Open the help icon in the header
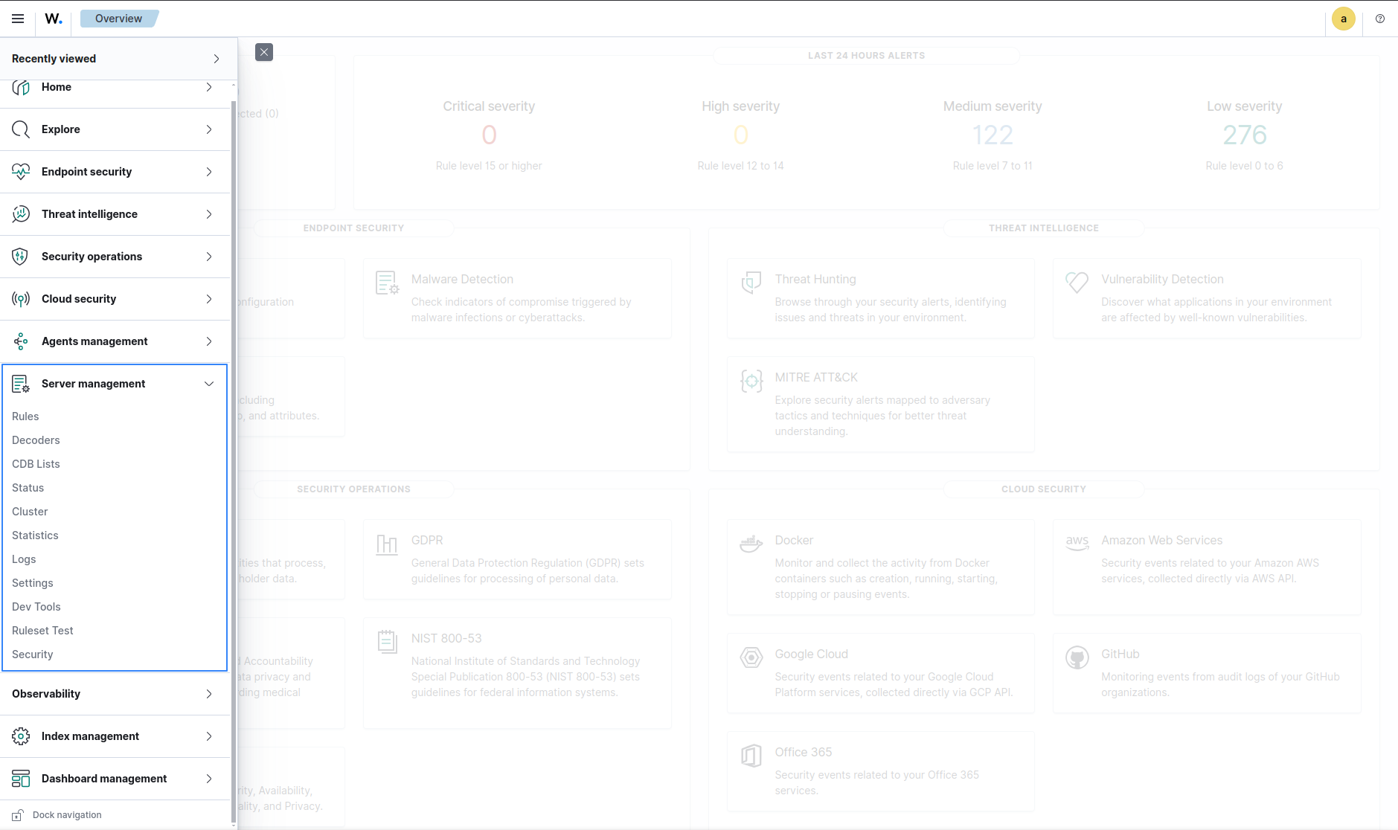Viewport: 1398px width, 830px height. tap(1380, 19)
